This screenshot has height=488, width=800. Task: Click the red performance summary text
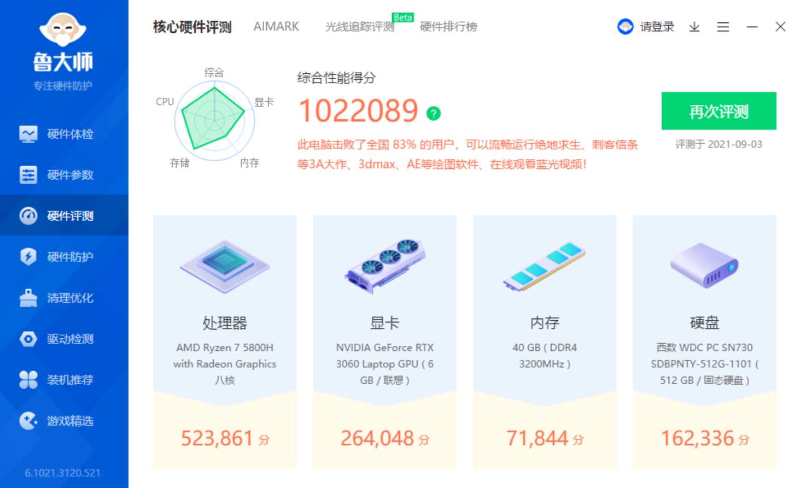point(468,154)
